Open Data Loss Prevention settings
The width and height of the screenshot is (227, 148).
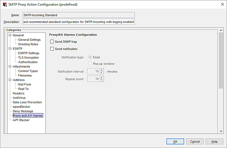(x=27, y=102)
